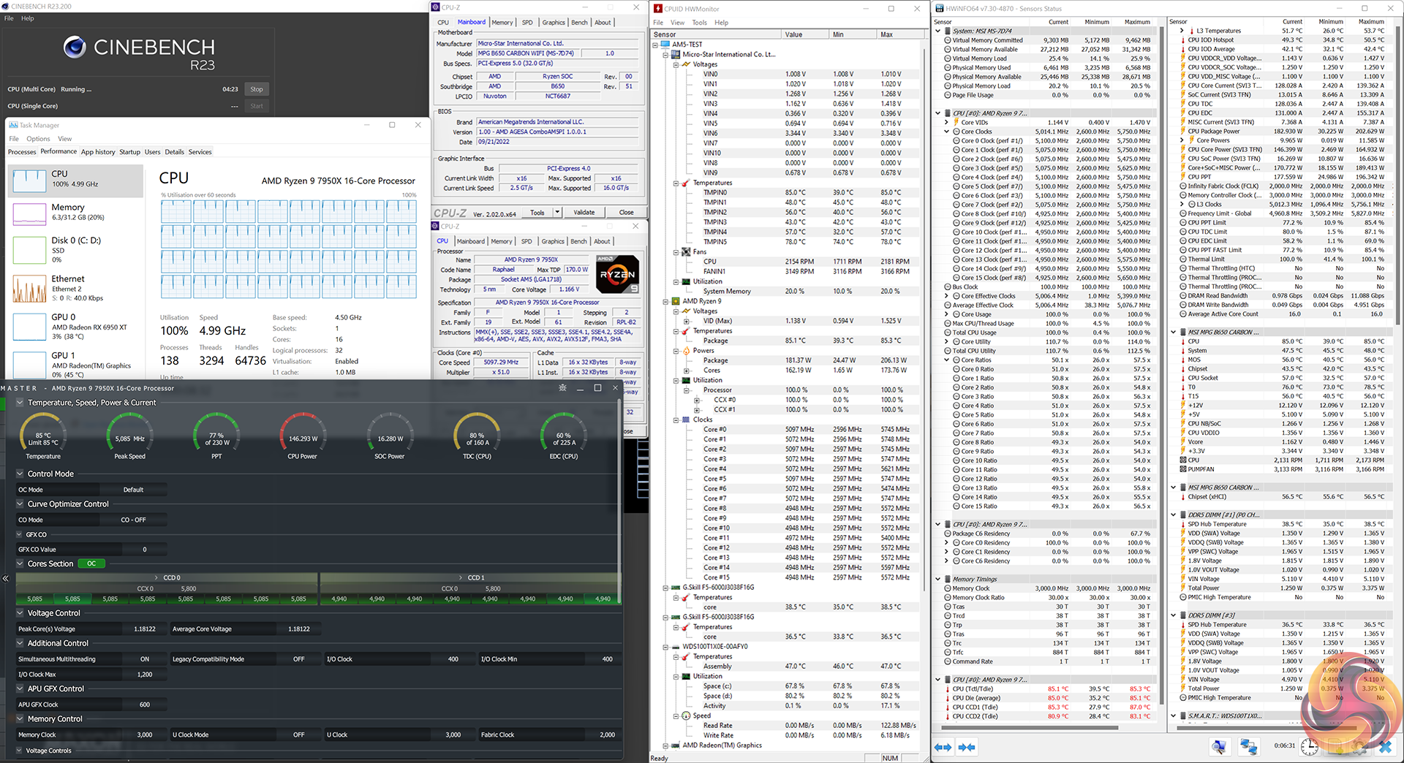Toggle Simultaneous Multithreading ON value
The height and width of the screenshot is (763, 1404).
coord(145,659)
